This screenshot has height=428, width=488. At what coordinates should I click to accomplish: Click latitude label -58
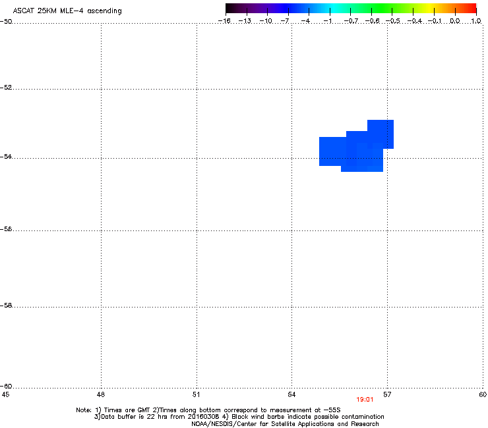pyautogui.click(x=6, y=306)
